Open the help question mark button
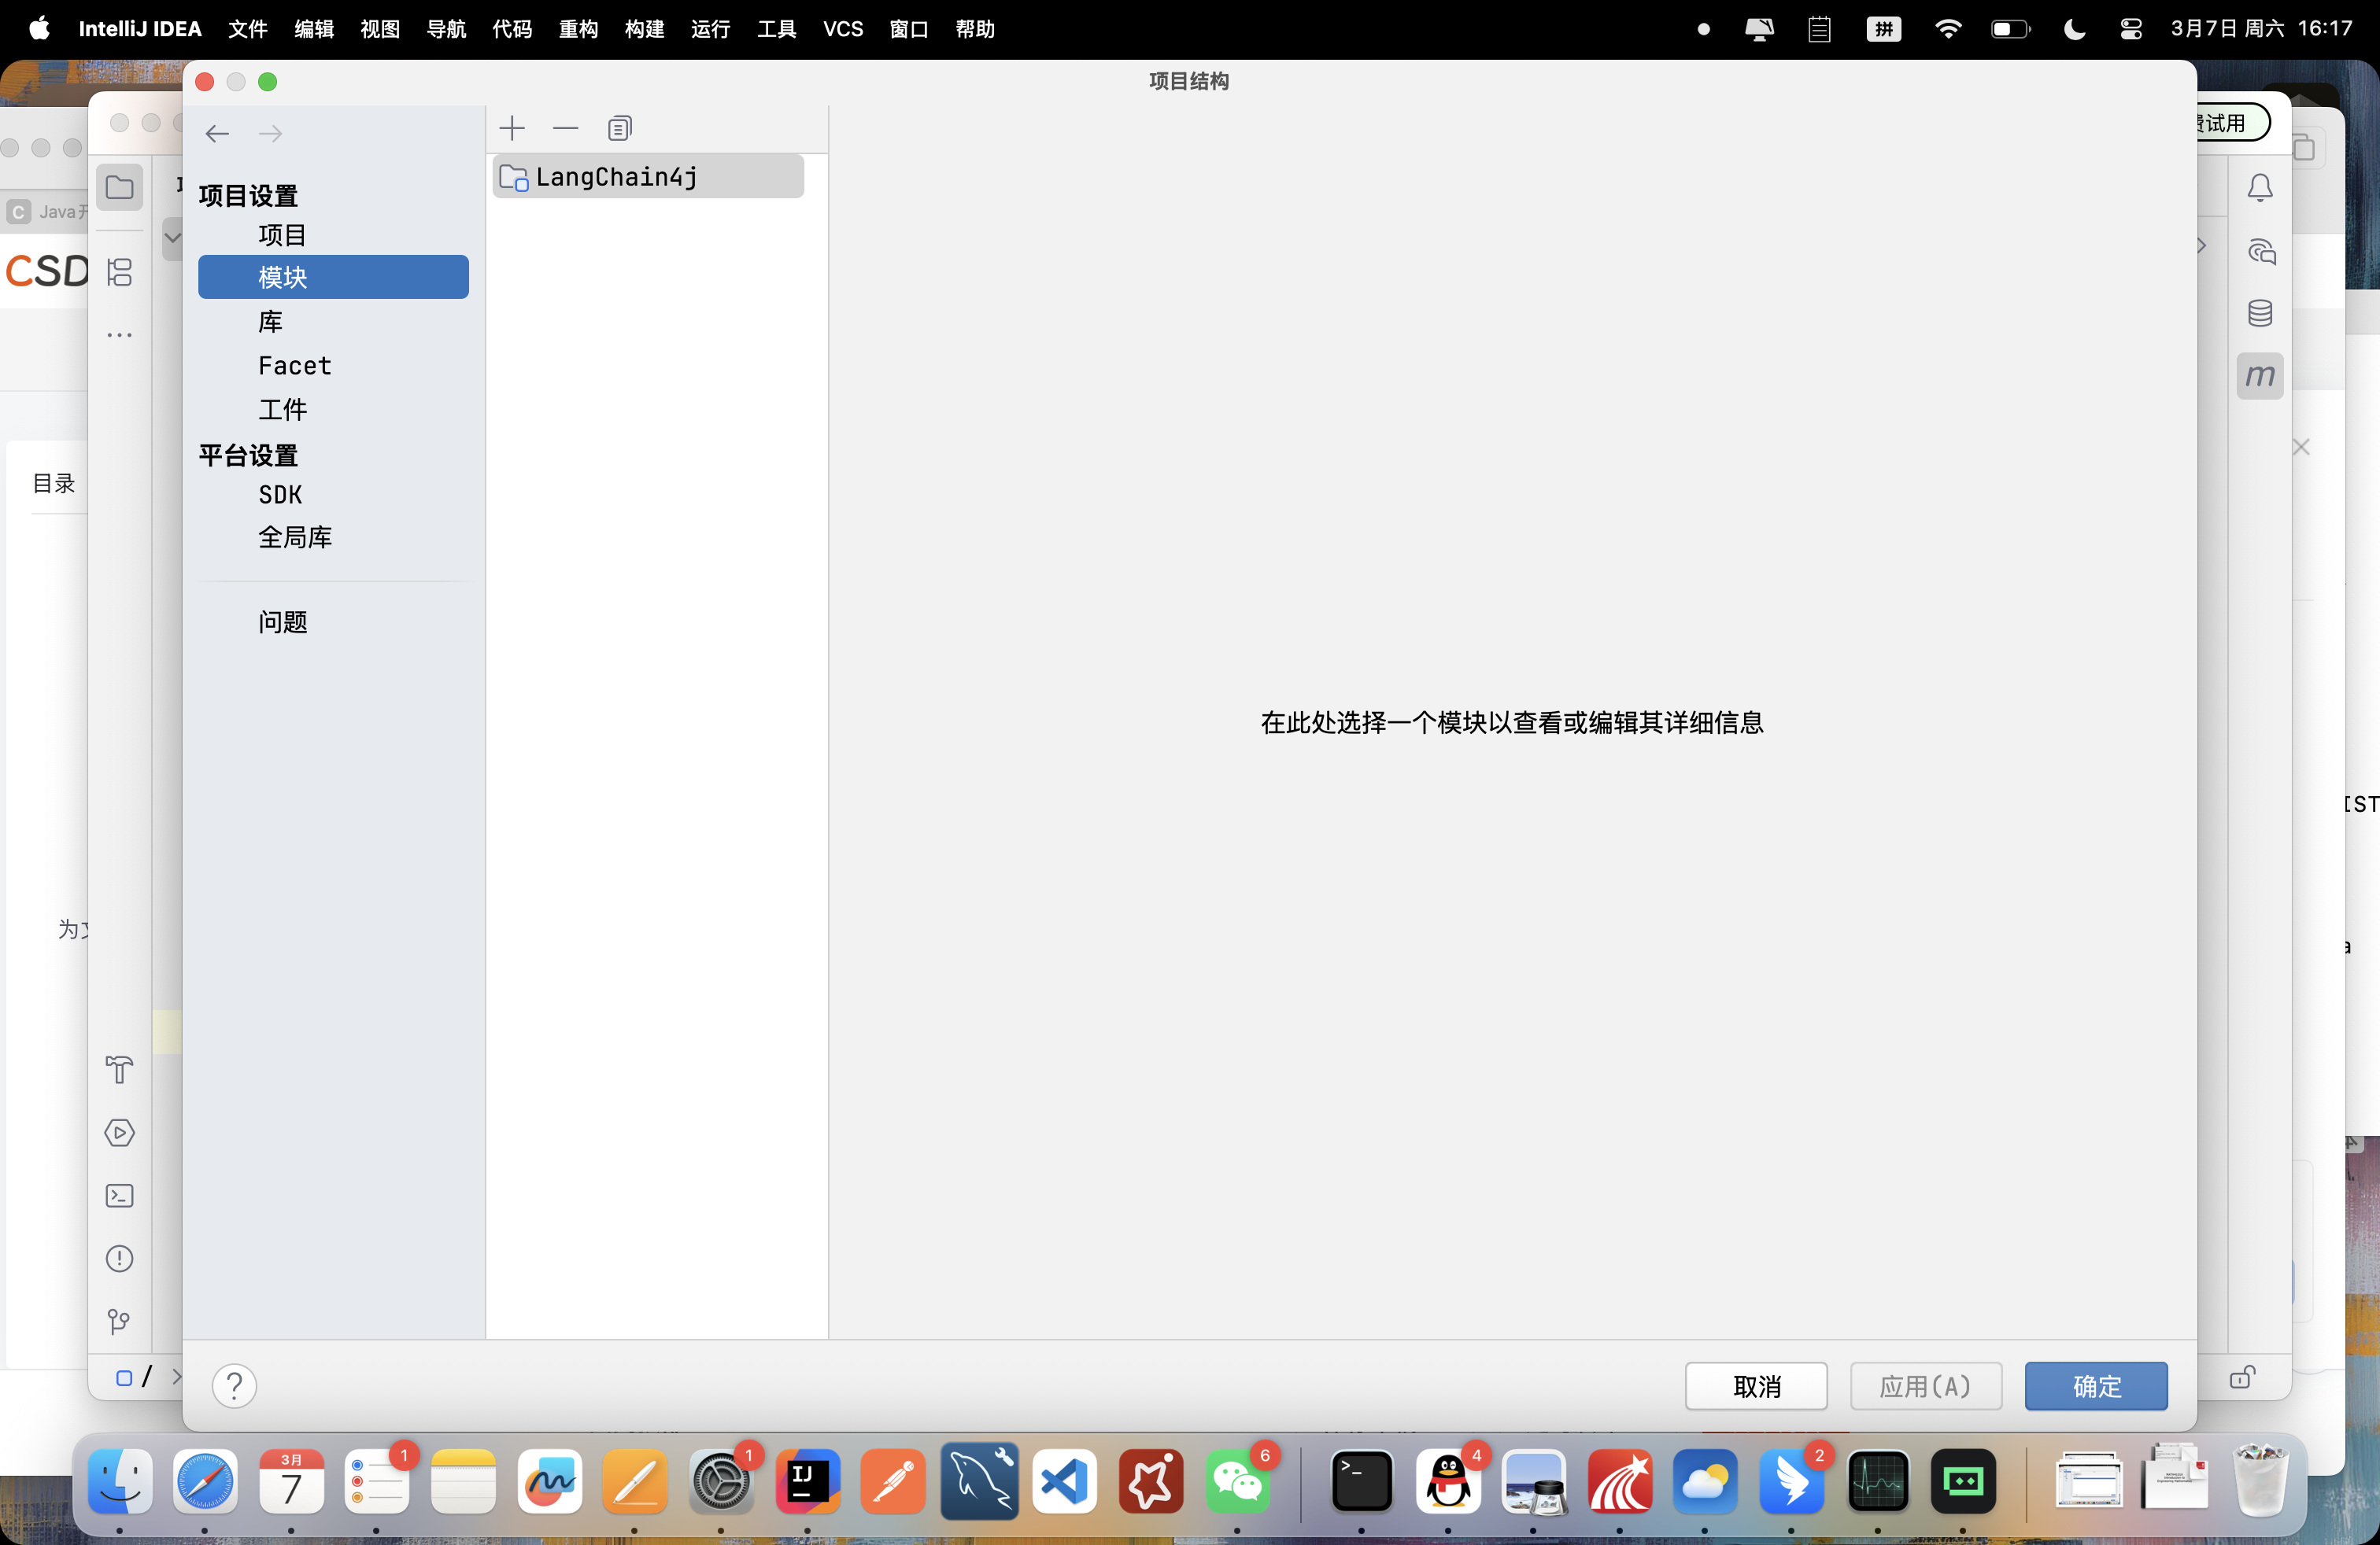Viewport: 2380px width, 1545px height. click(234, 1386)
